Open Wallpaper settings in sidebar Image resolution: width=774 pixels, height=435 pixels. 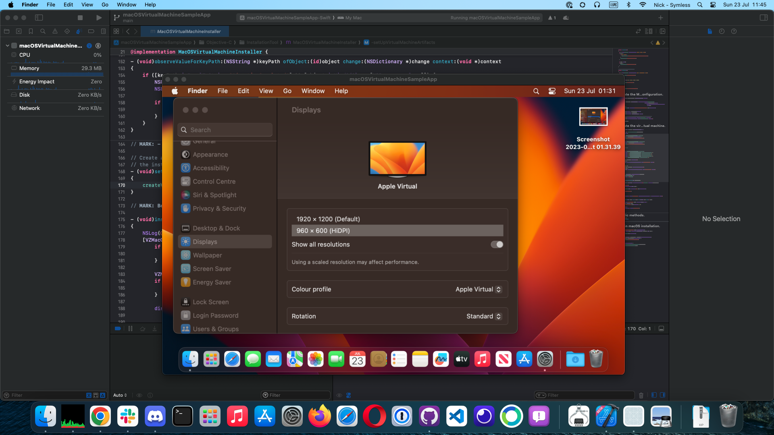click(x=207, y=255)
